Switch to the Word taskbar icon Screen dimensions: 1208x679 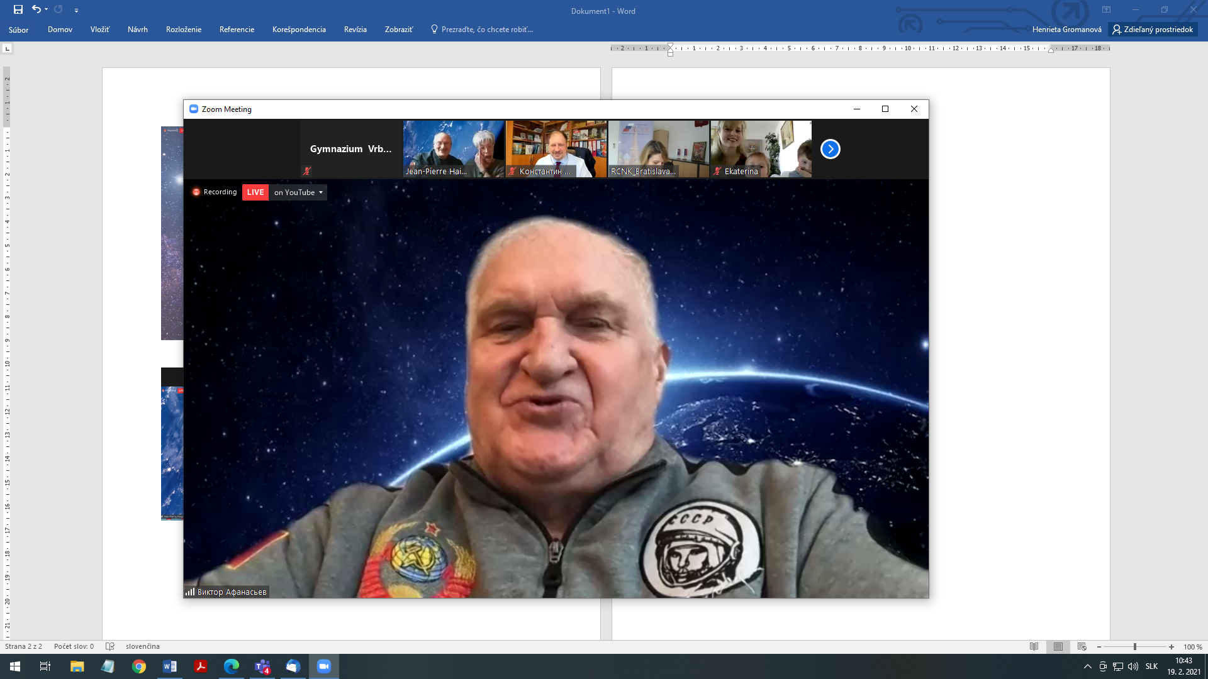click(170, 666)
